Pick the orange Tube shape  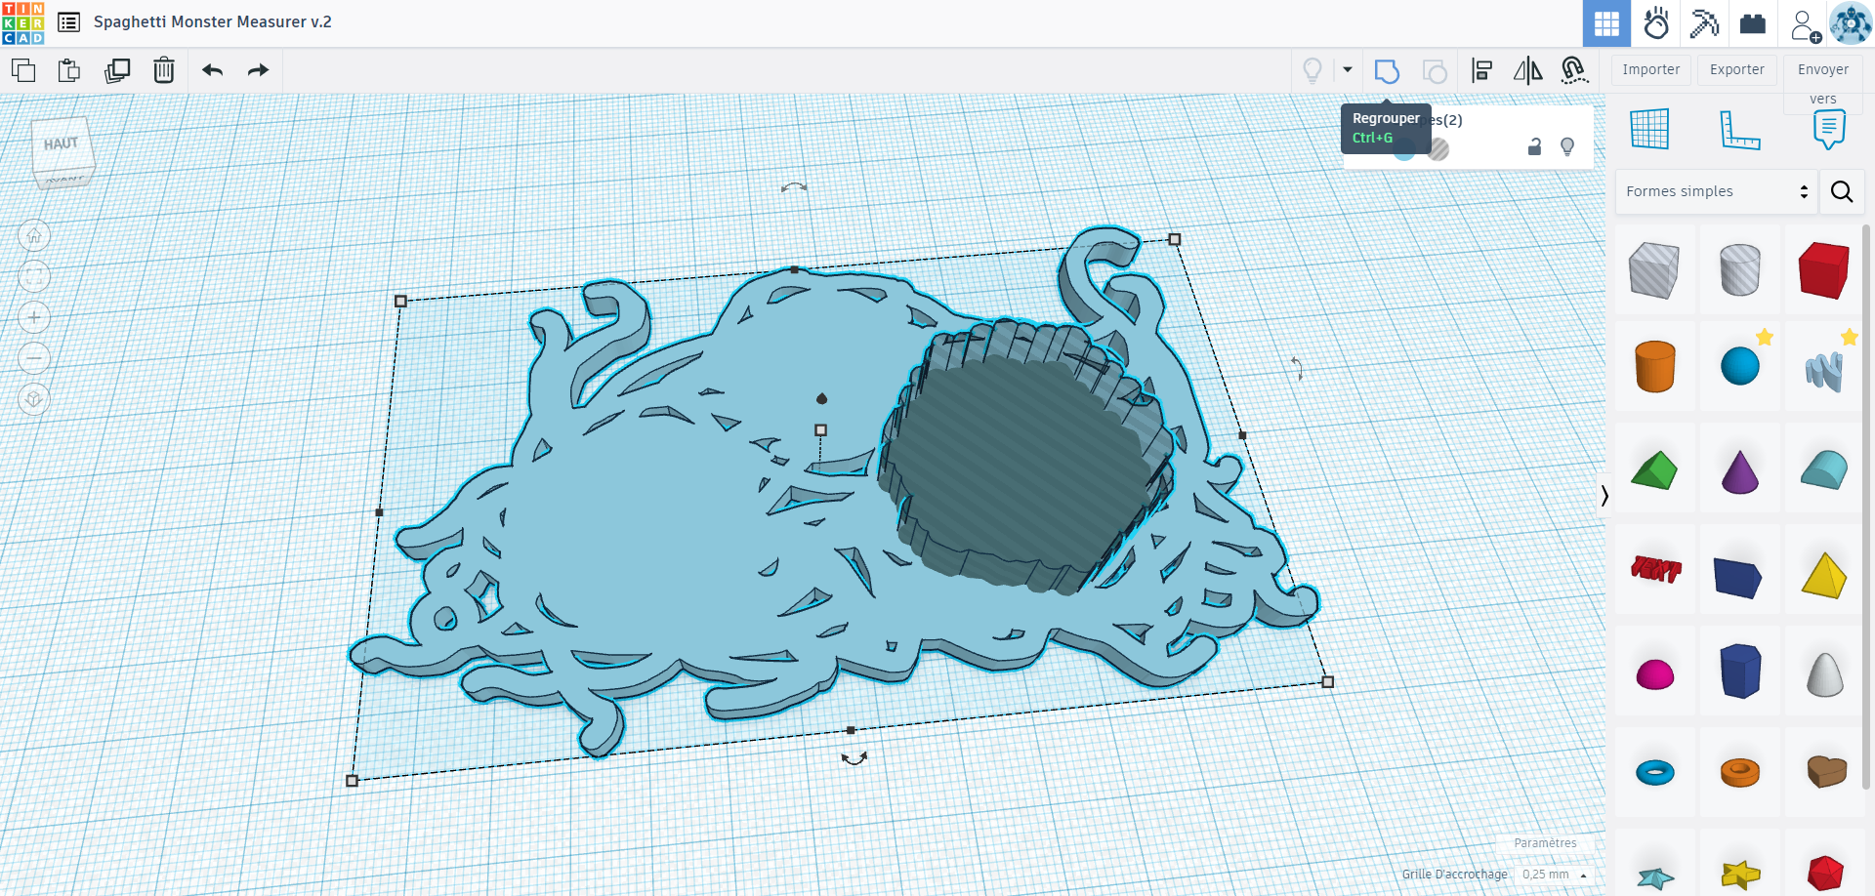click(x=1739, y=772)
